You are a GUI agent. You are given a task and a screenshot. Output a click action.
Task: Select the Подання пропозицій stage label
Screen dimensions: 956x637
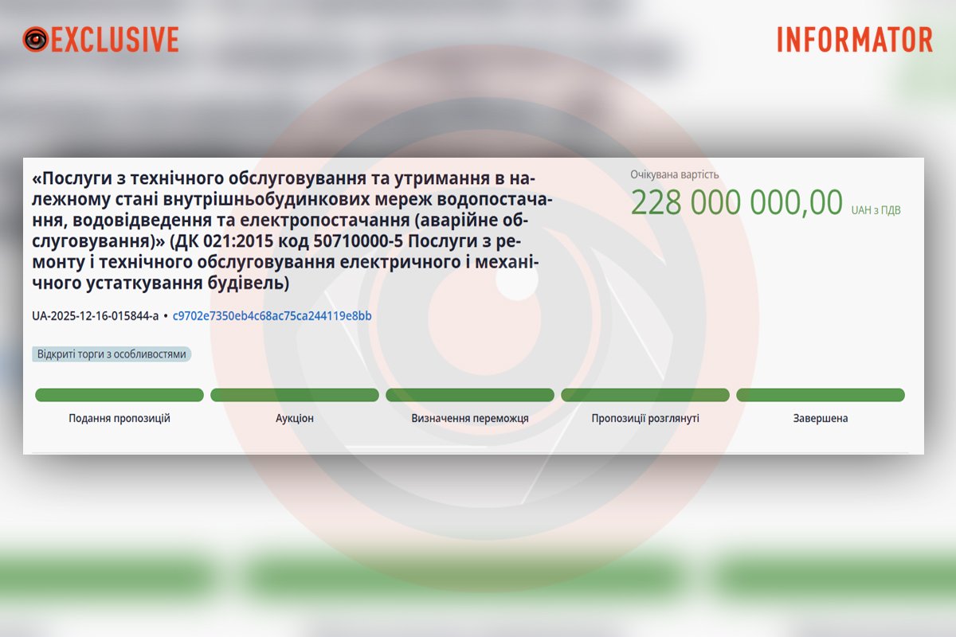click(119, 418)
